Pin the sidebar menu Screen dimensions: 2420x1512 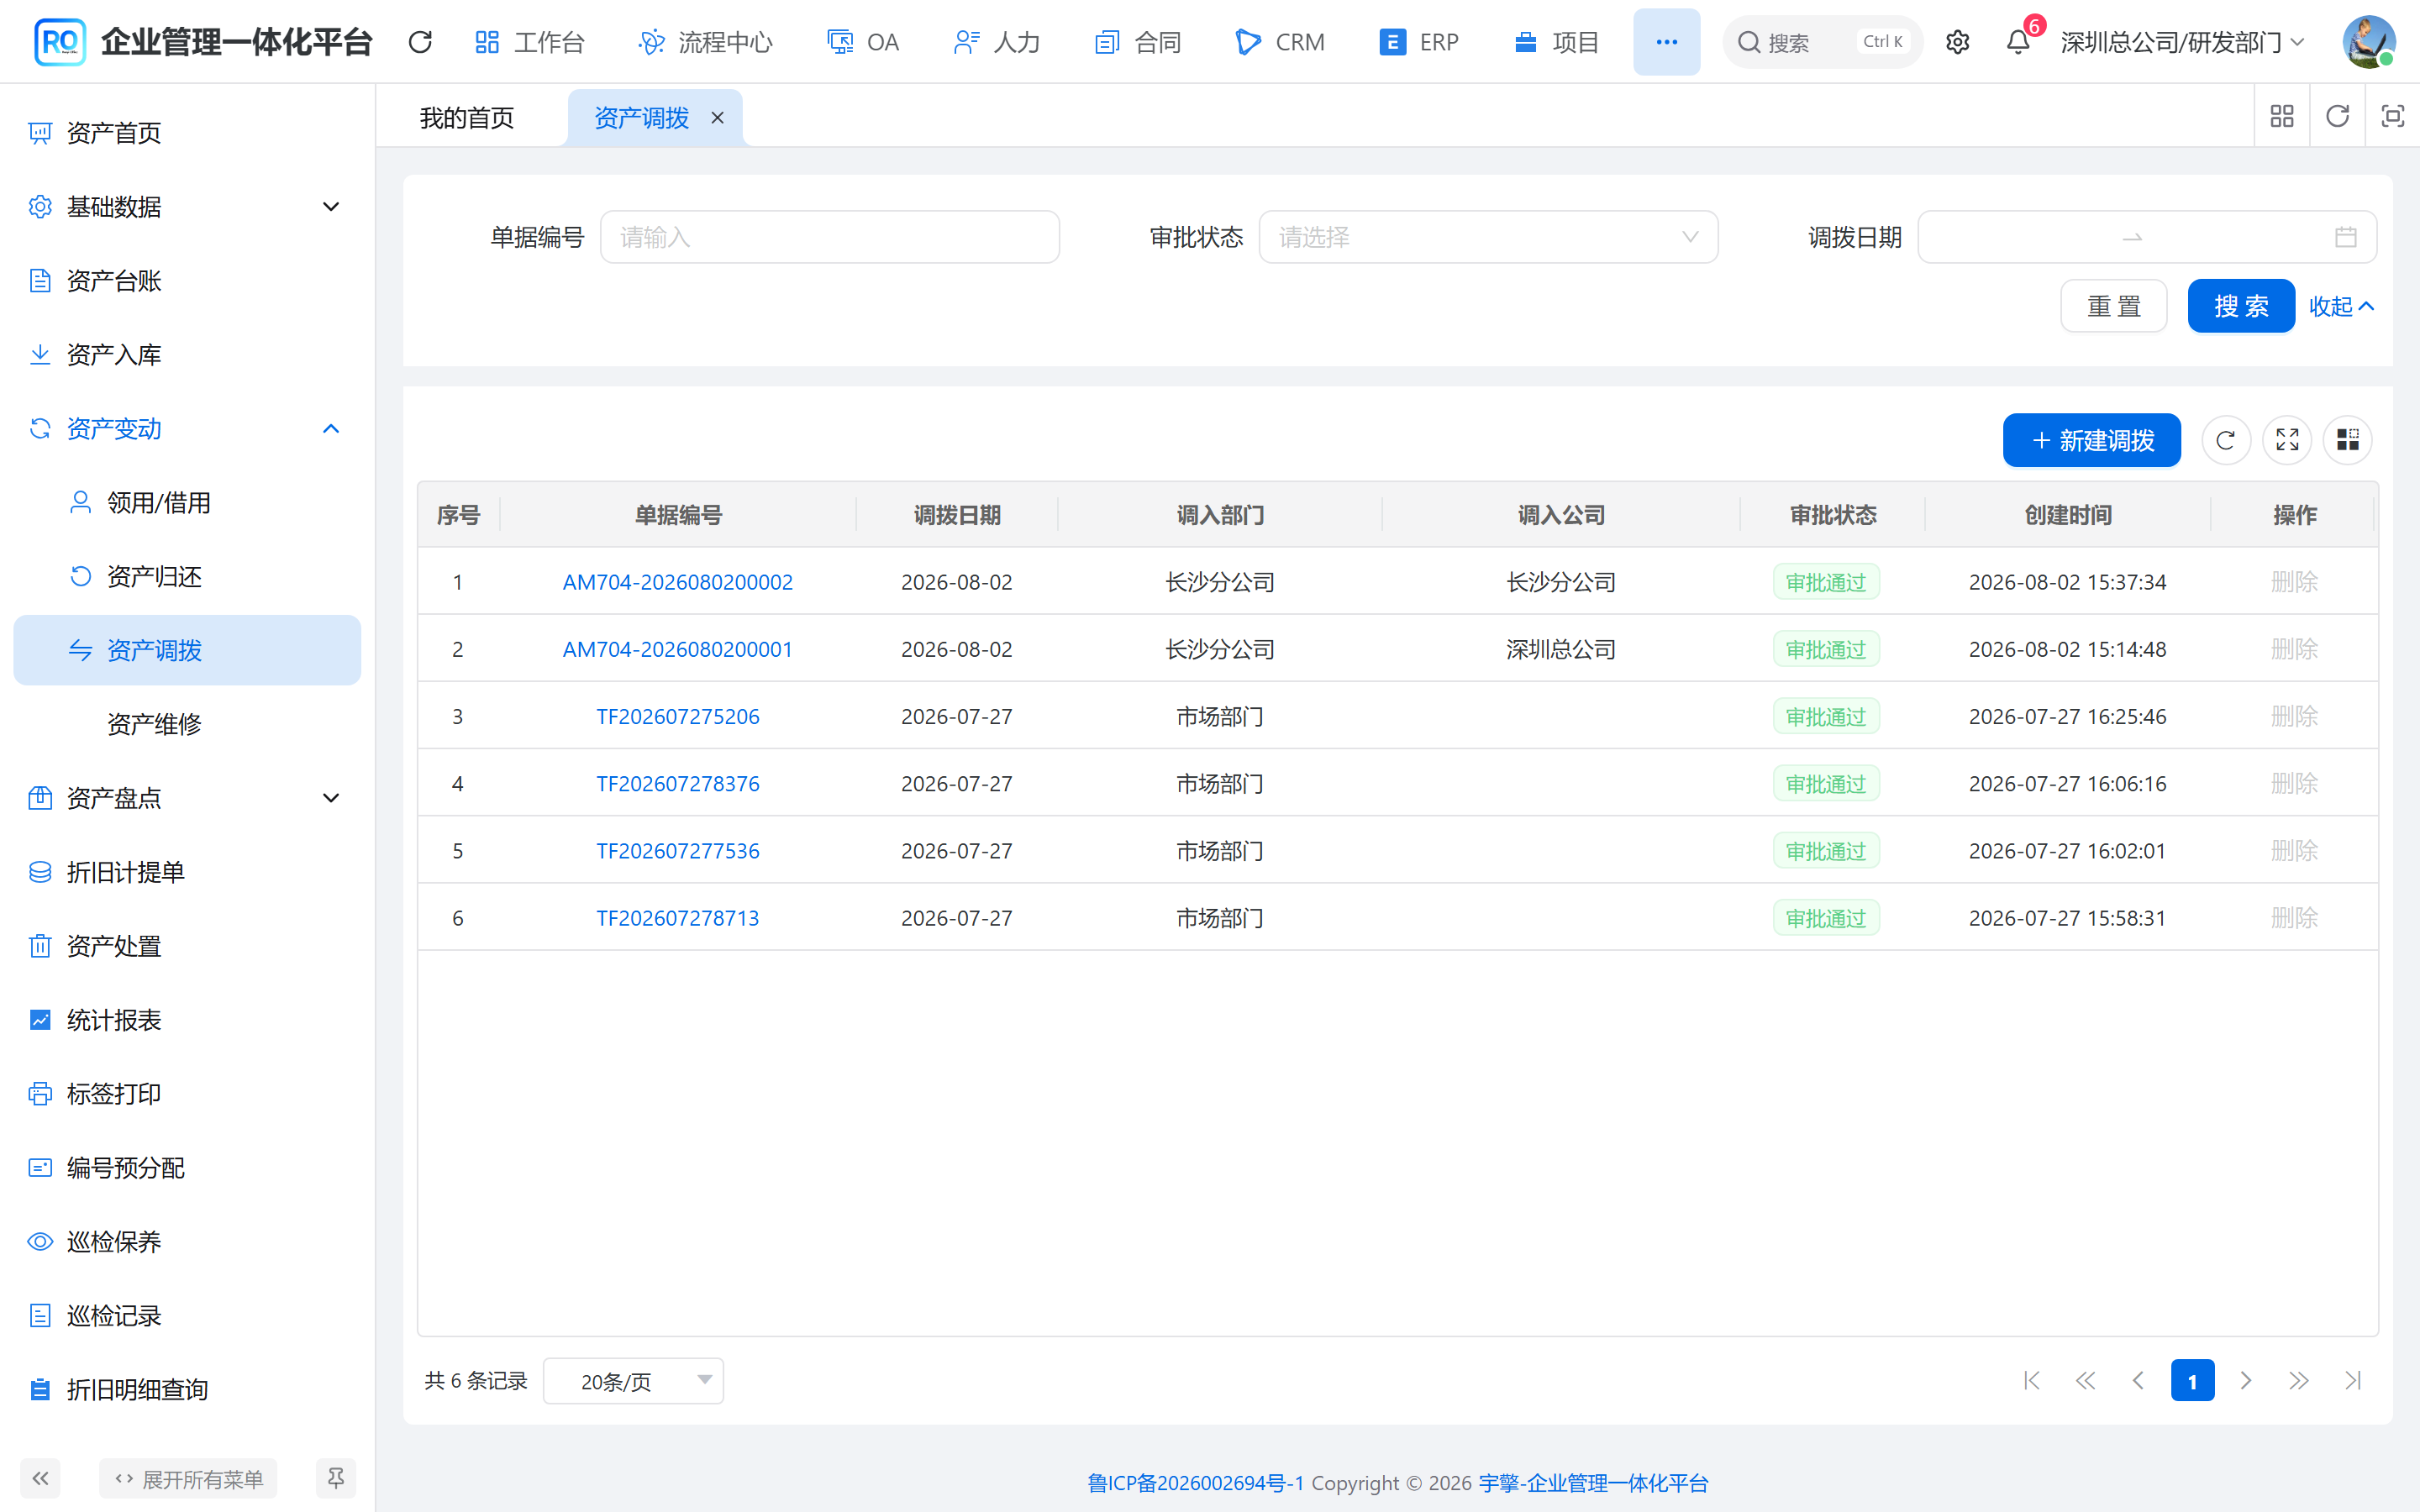click(x=335, y=1478)
